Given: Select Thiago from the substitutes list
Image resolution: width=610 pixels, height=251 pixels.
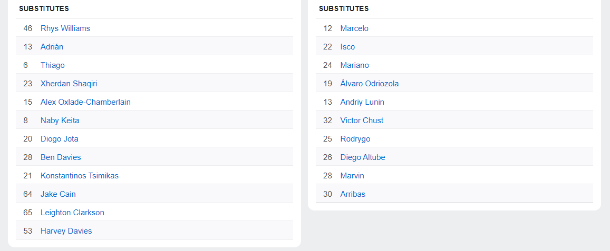Looking at the screenshot, I should pos(53,65).
